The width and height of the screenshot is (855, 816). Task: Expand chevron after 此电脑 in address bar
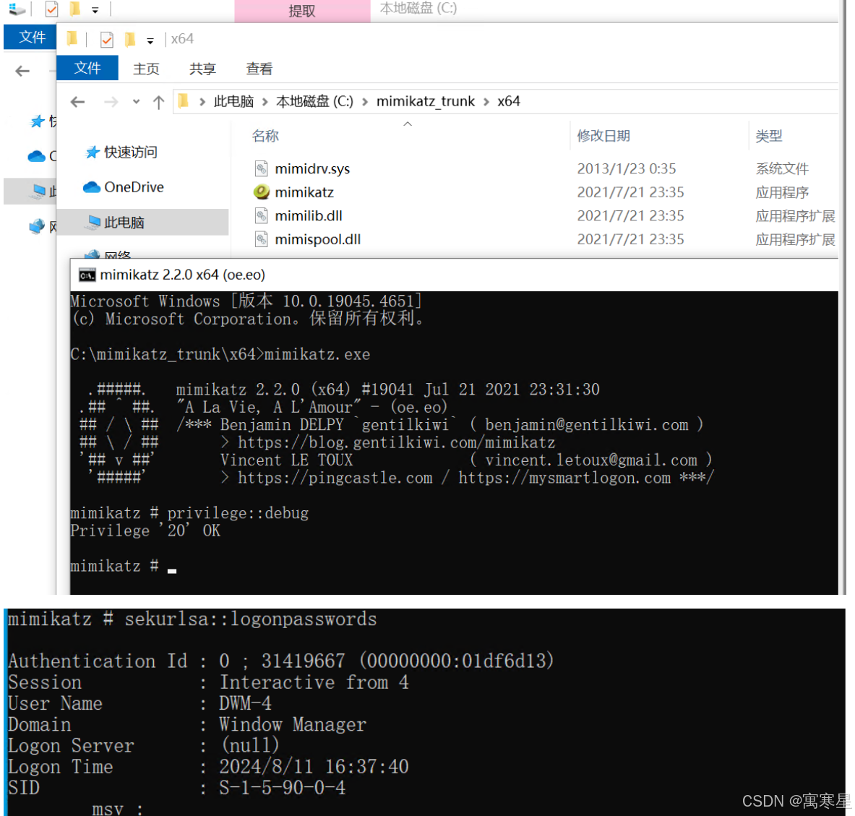click(265, 102)
